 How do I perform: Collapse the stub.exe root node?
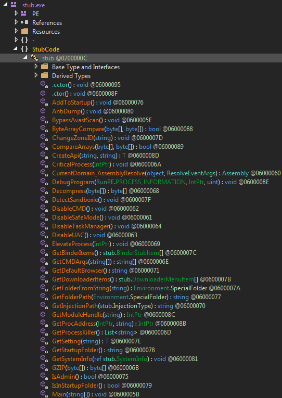tap(6, 4)
